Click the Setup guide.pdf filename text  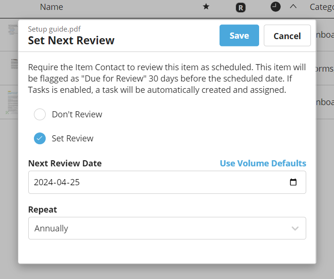click(54, 29)
